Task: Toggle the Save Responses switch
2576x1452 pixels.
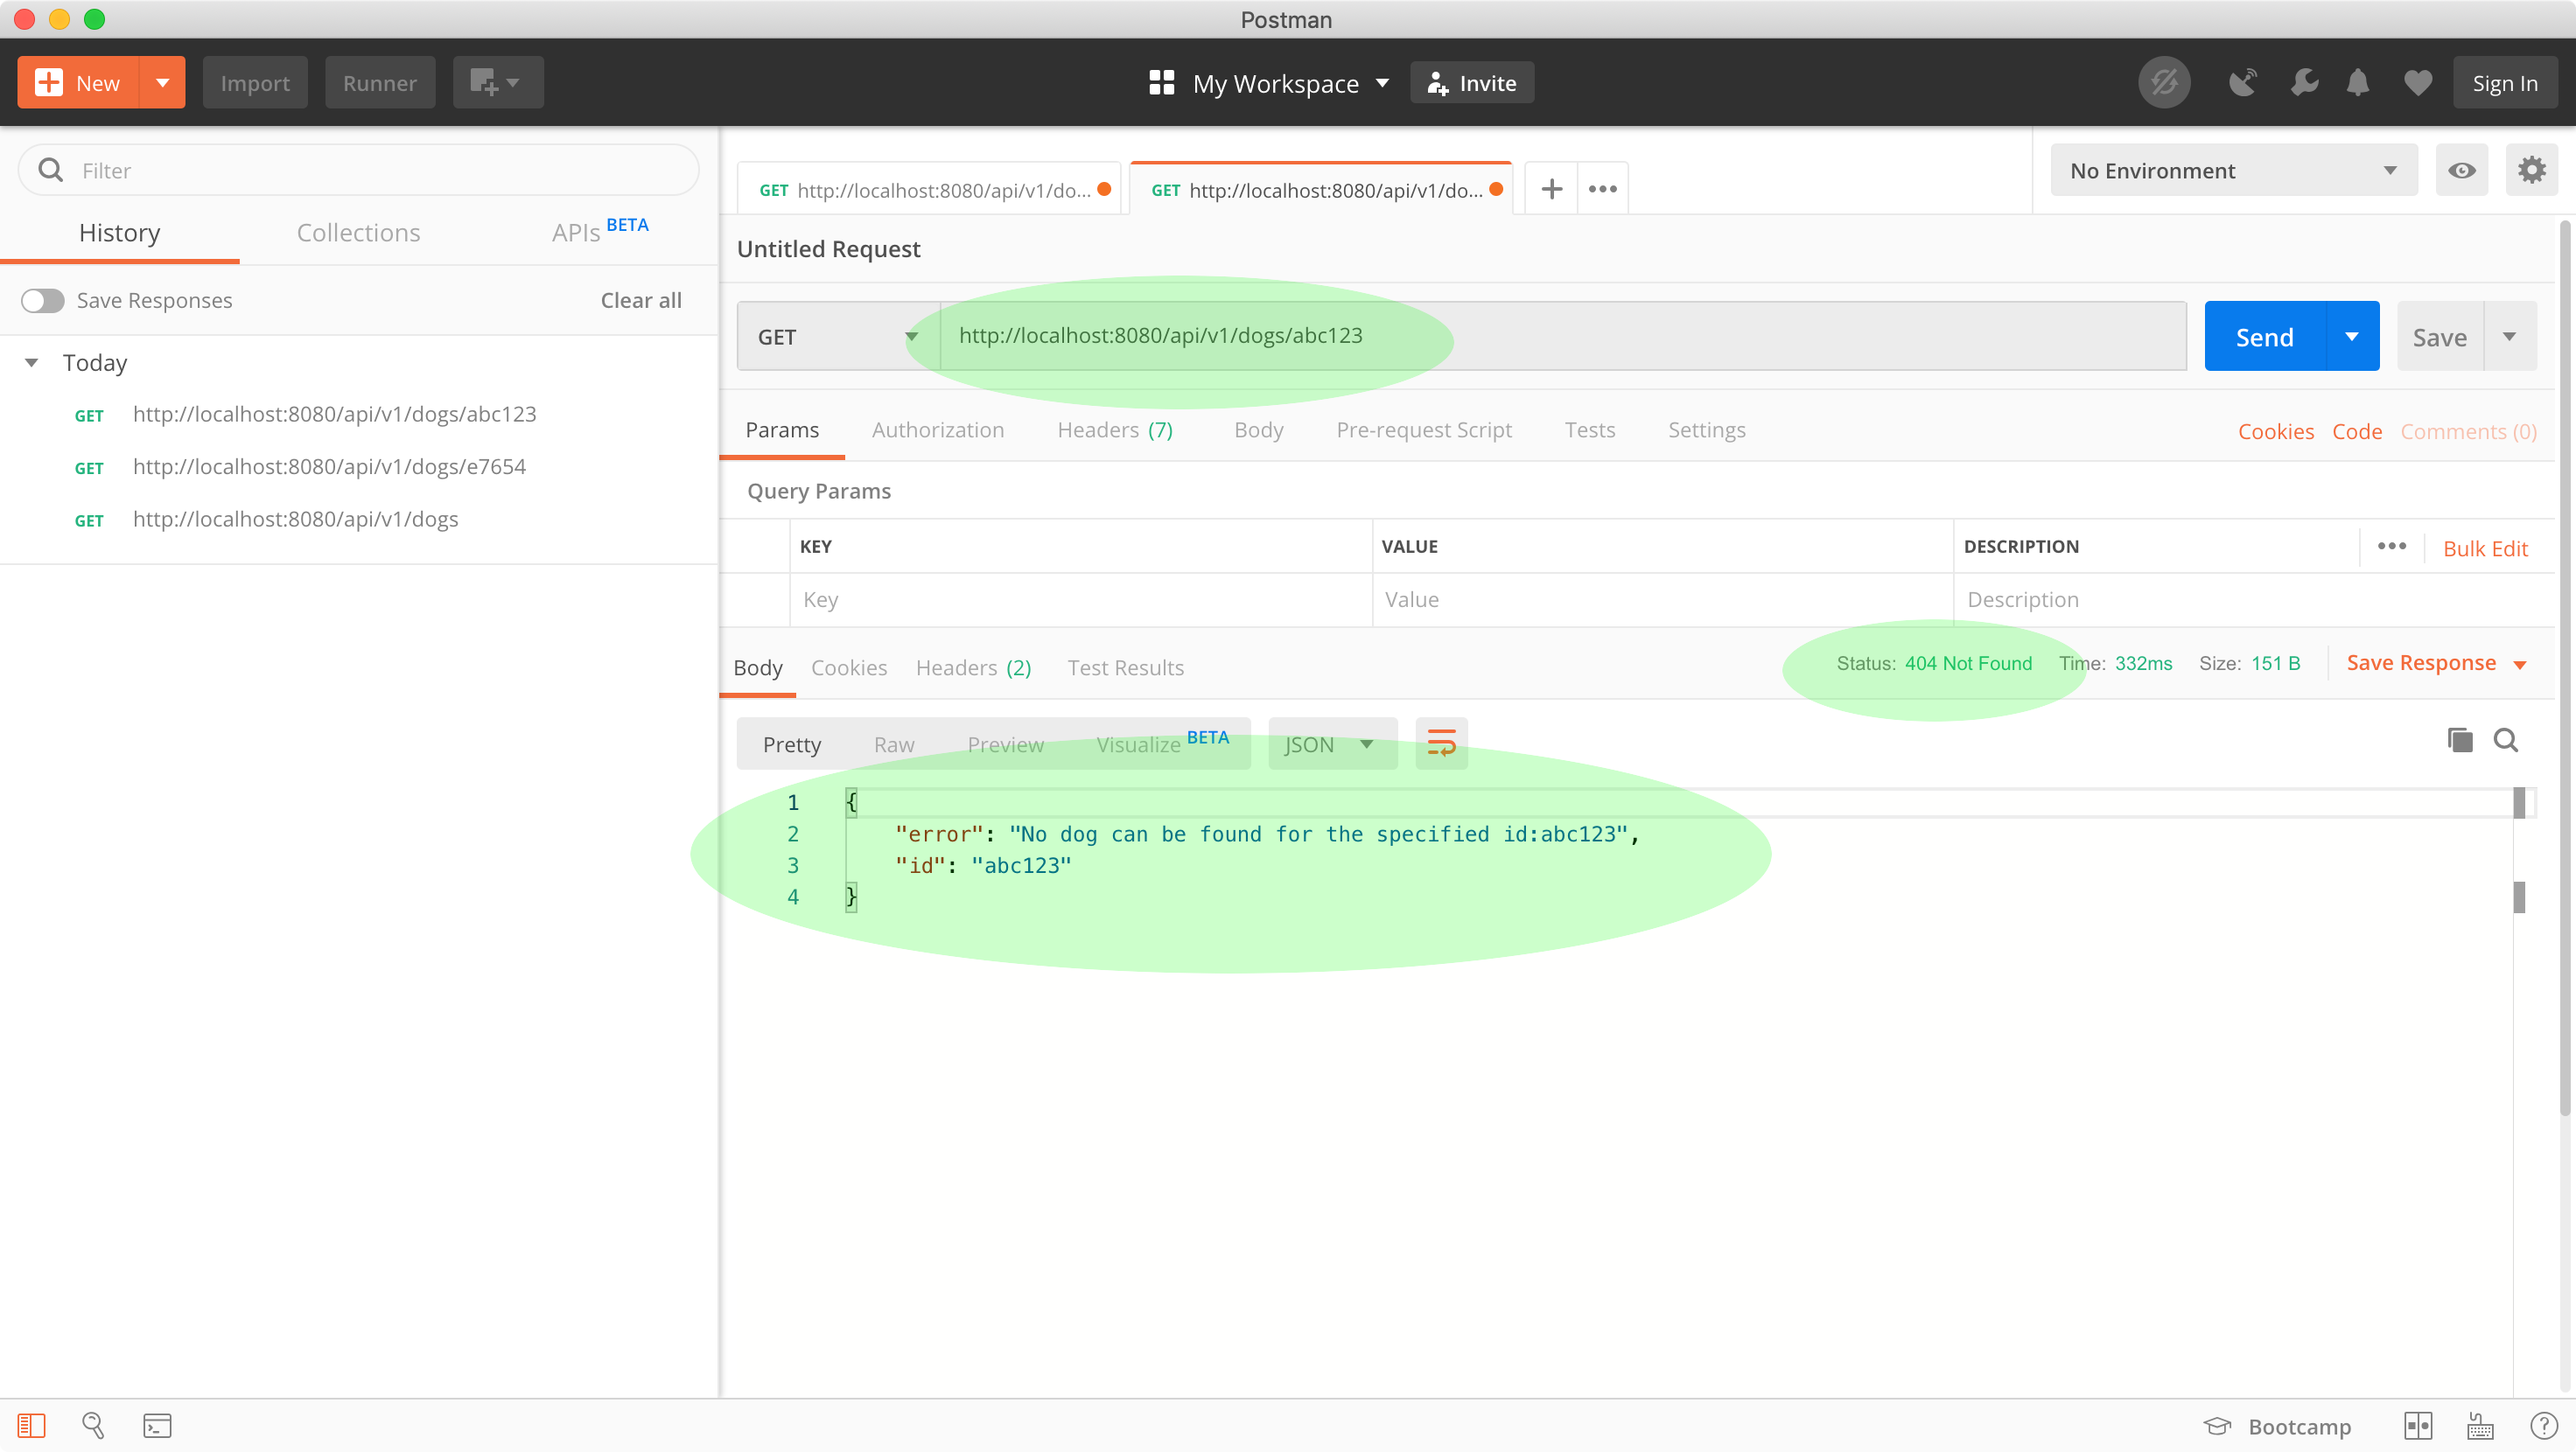Action: [43, 300]
